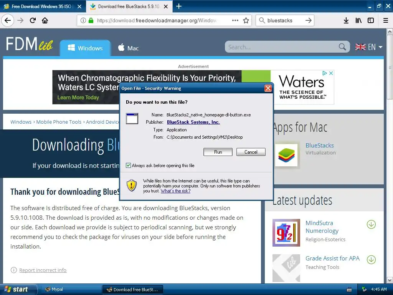Click the tray icon next to the clock
This screenshot has width=393, height=295.
[364, 289]
